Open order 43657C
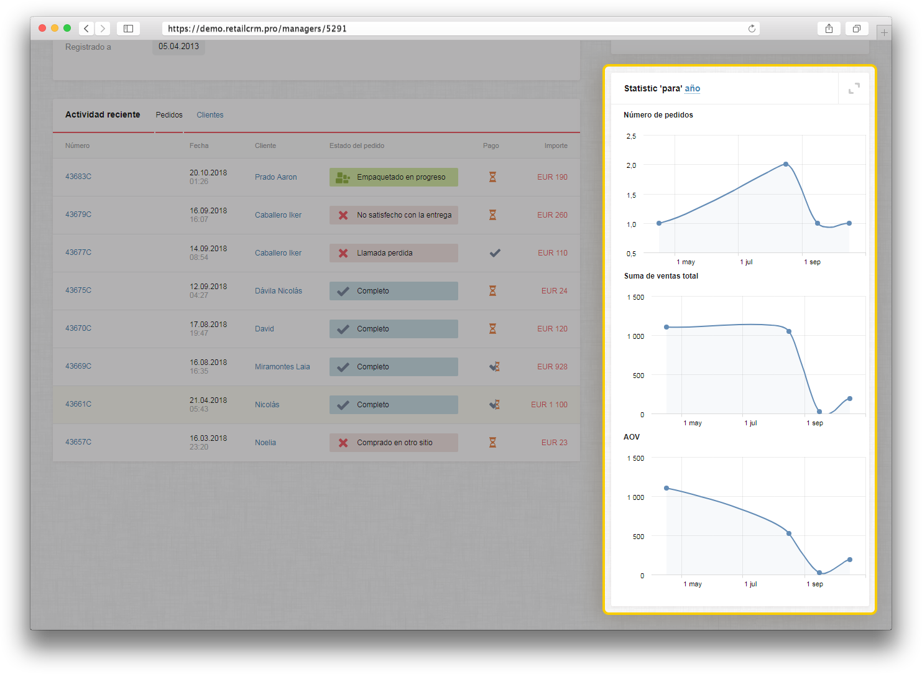Viewport: 922px width, 674px height. pos(78,442)
